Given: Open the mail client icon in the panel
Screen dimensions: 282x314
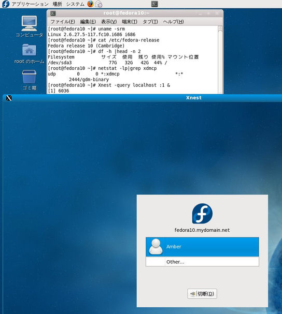Looking at the screenshot, I should coord(98,4).
